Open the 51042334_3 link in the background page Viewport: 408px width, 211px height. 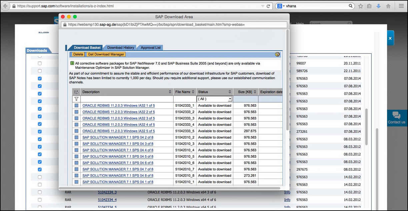coord(107,192)
